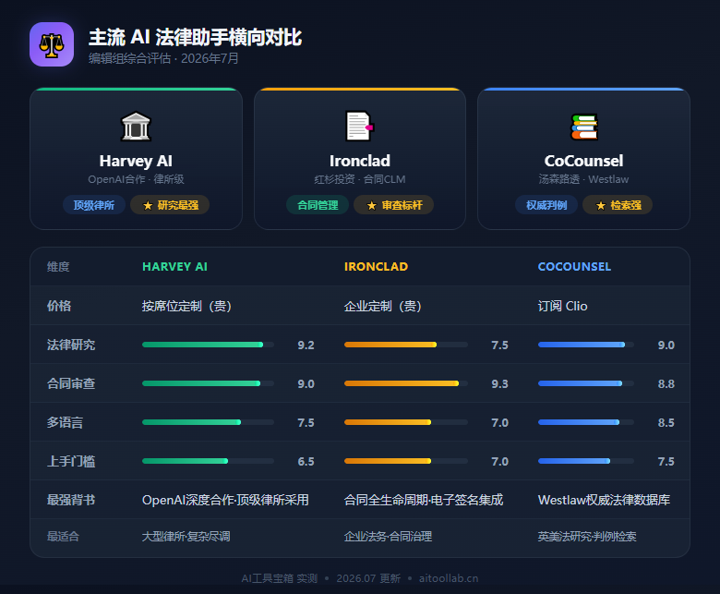
Task: Click the 8.8 score value
Action: [666, 383]
